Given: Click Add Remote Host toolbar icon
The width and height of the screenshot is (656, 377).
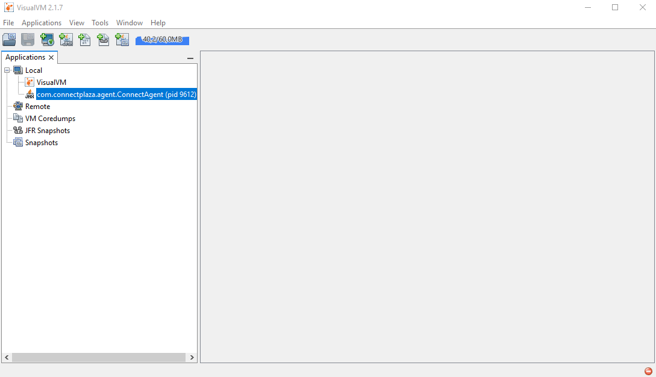Looking at the screenshot, I should pos(47,40).
